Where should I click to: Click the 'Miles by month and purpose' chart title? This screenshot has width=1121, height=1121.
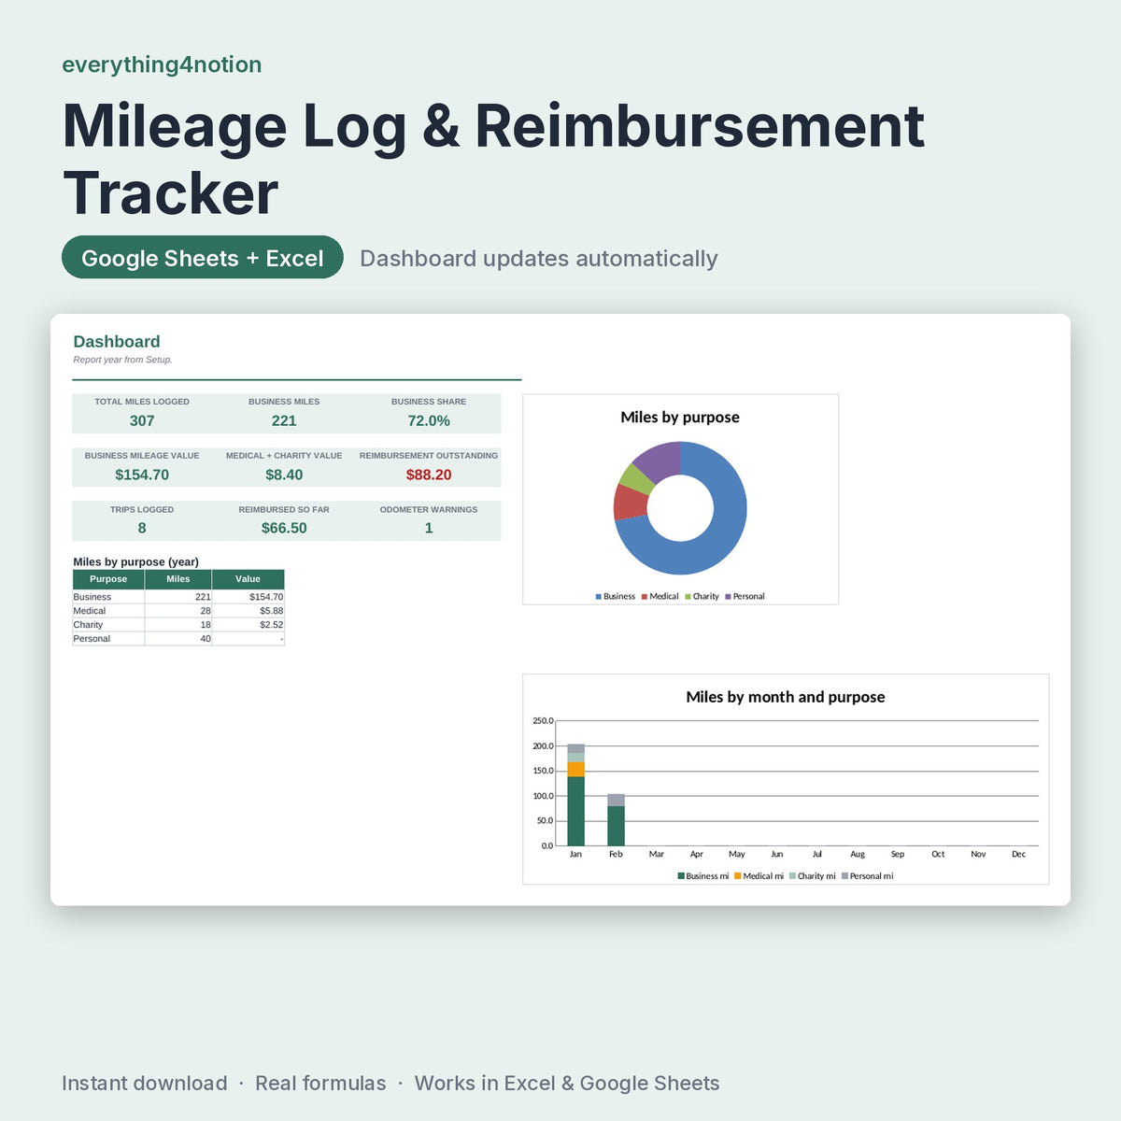coord(786,697)
